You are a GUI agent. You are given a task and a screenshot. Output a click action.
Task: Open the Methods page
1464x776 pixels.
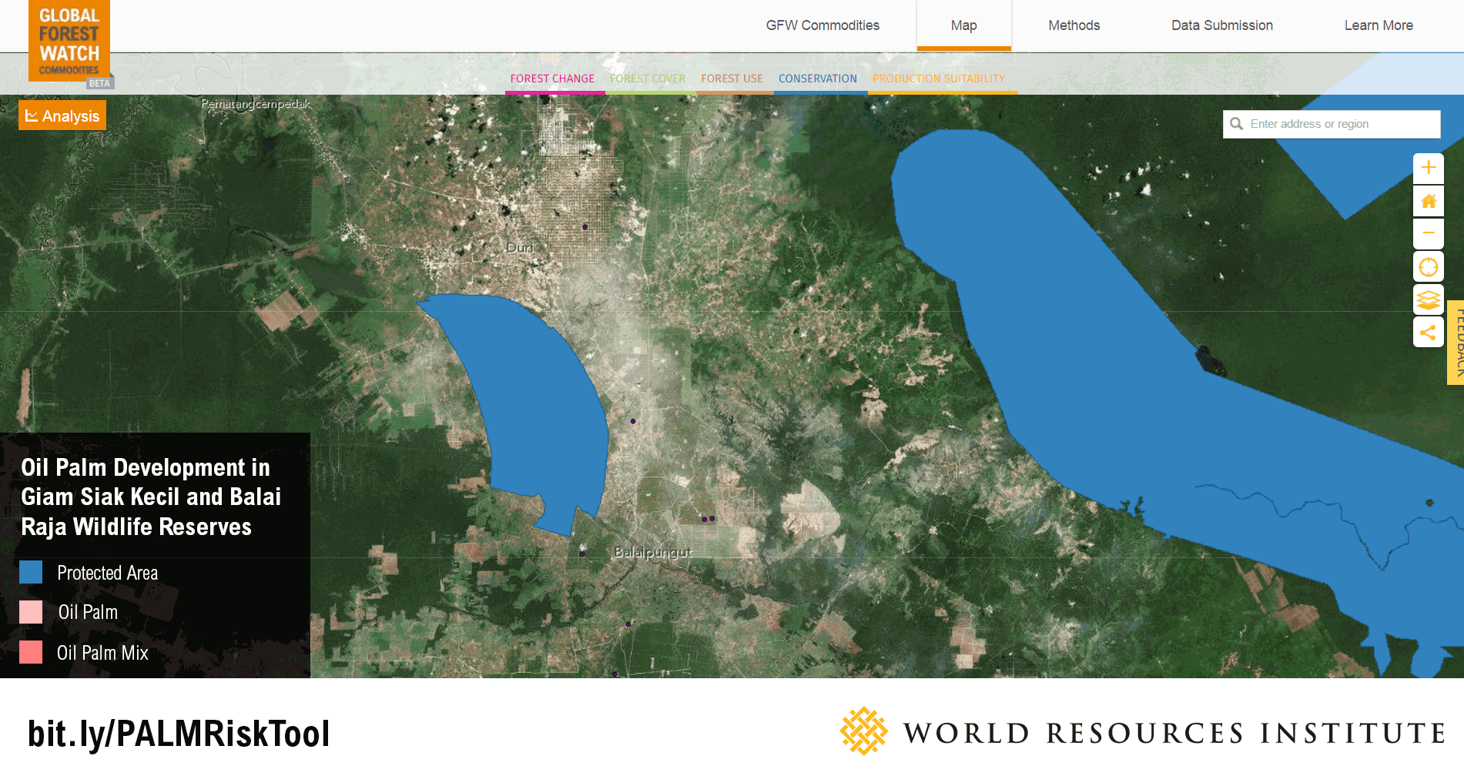click(1074, 25)
